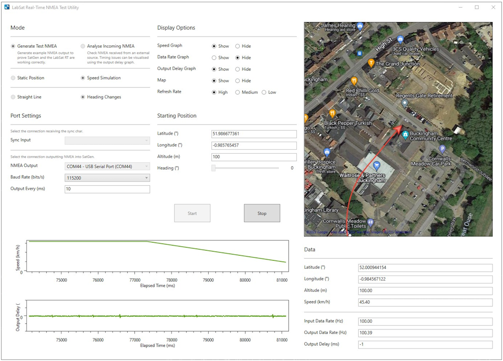Set Speed Graph to Show

click(214, 46)
